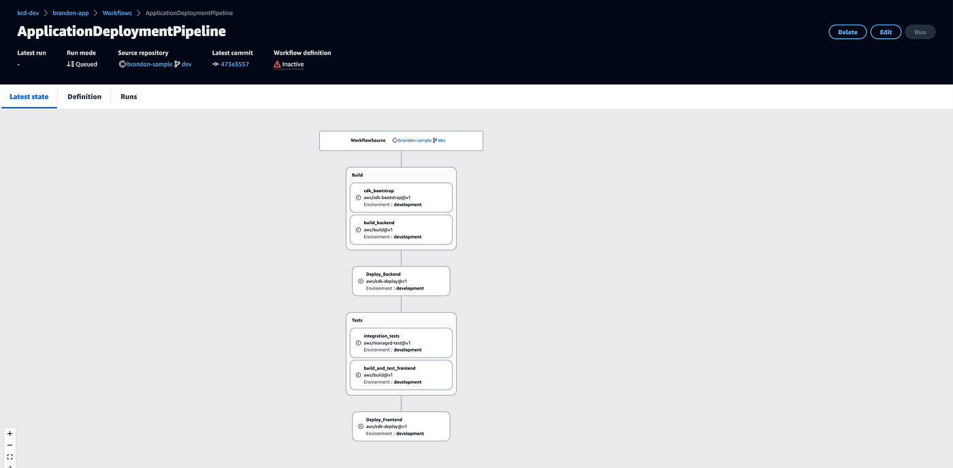Viewport: 953px width, 468px height.
Task: Click the Latest run label
Action: tap(31, 52)
